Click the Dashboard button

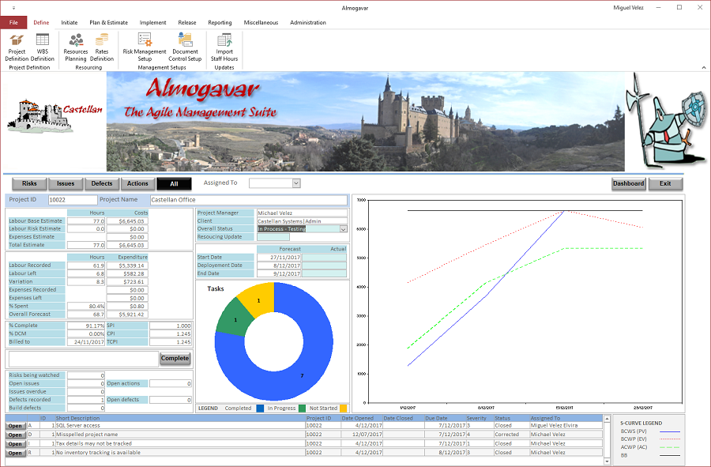[x=629, y=183]
